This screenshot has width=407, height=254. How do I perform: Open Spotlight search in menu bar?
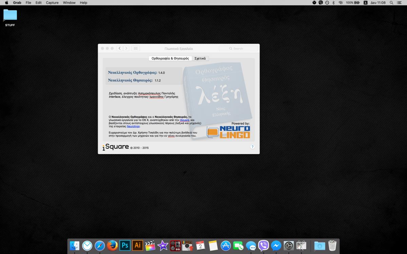[391, 2]
